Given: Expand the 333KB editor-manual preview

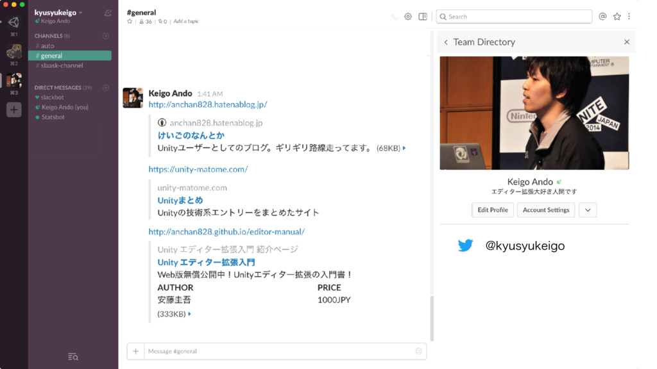Looking at the screenshot, I should [189, 314].
